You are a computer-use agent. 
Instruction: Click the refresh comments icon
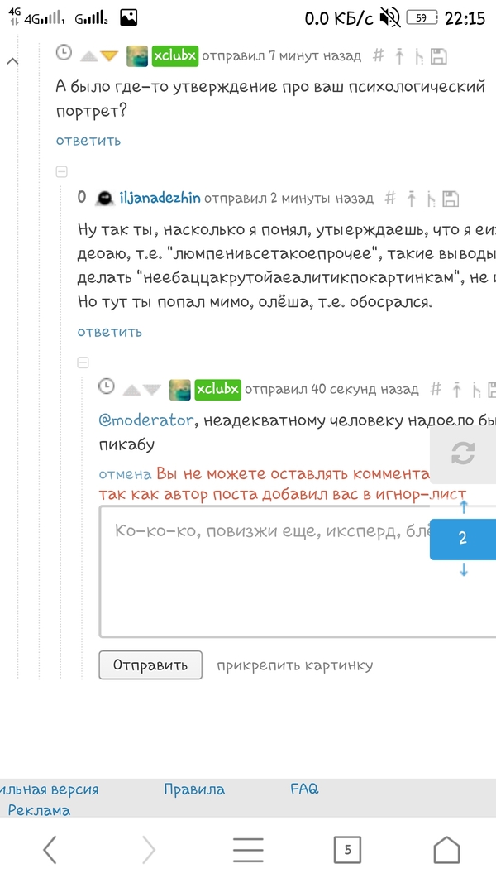click(463, 453)
